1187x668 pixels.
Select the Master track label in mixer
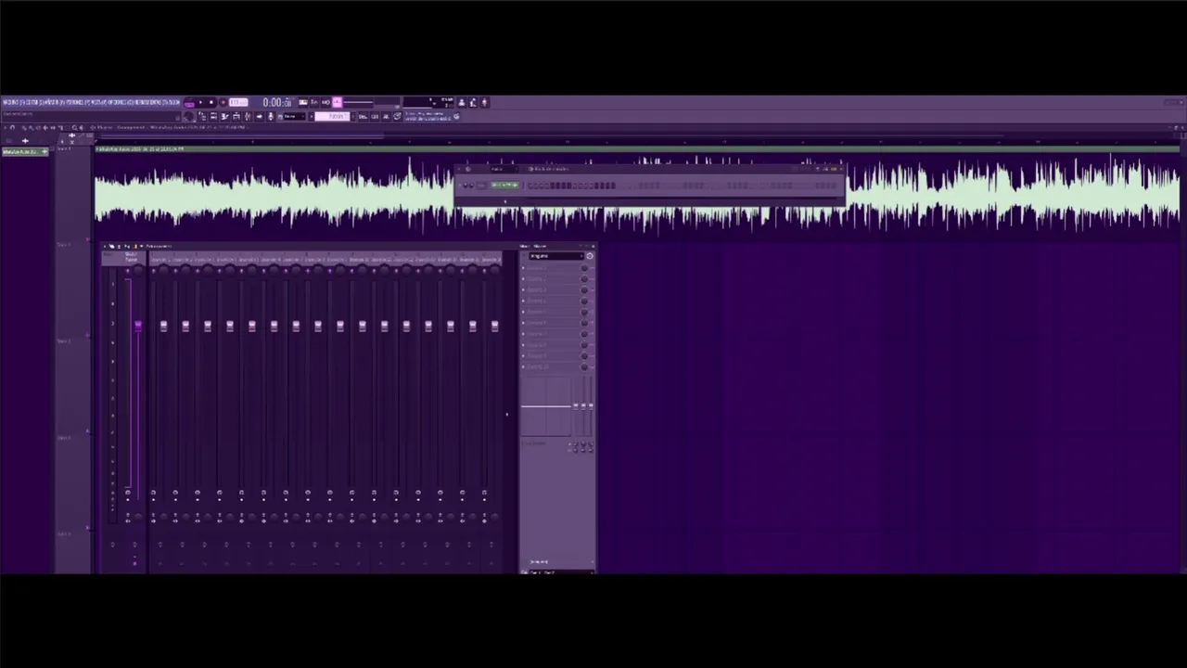(x=132, y=257)
